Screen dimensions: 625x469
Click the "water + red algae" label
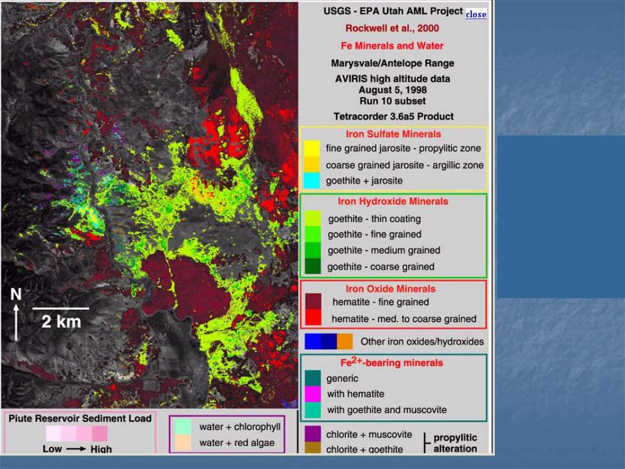pyautogui.click(x=237, y=443)
